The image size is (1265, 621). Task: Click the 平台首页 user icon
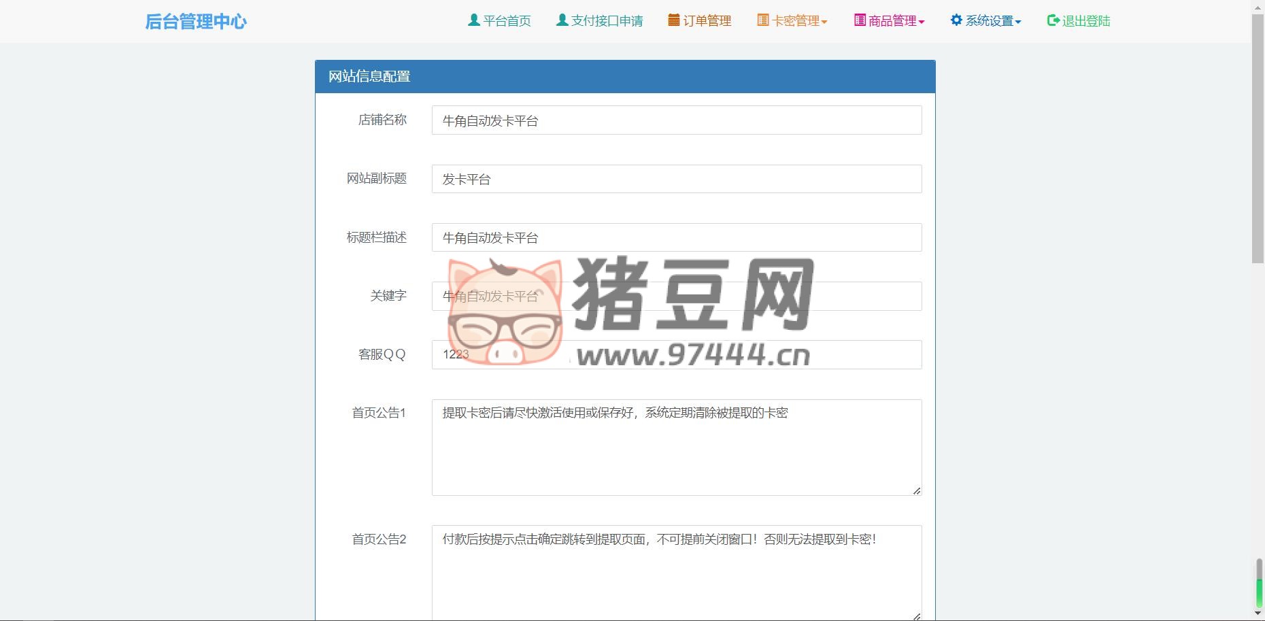474,20
